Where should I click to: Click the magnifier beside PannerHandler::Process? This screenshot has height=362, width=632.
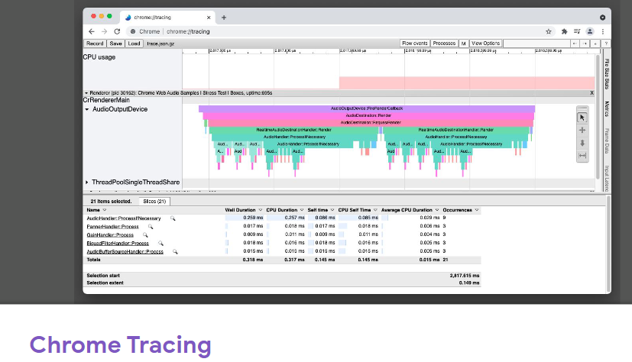(x=151, y=227)
